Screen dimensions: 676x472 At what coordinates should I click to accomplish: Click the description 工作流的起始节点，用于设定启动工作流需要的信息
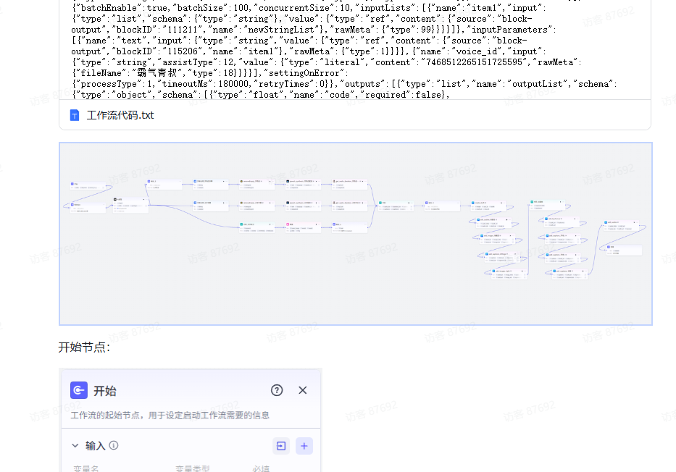(x=170, y=415)
